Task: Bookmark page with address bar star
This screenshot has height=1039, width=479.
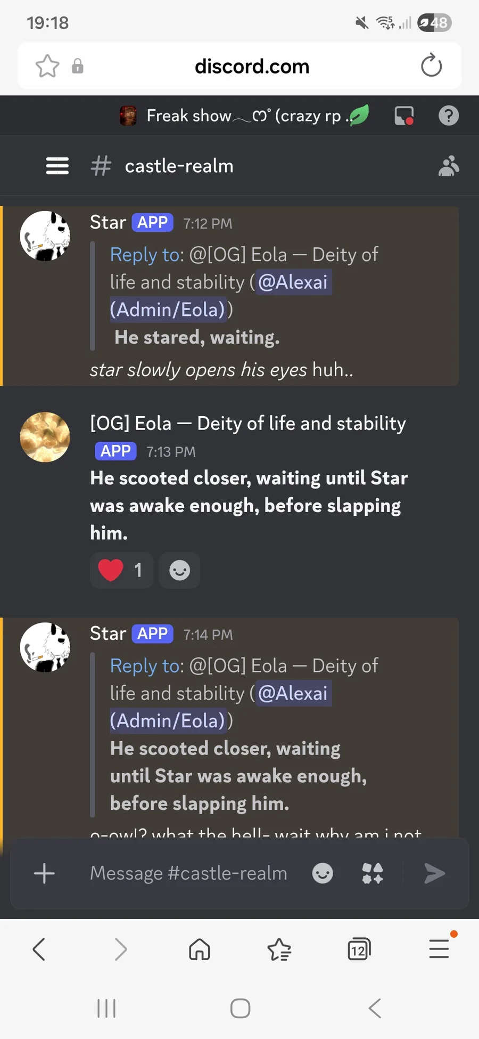Action: (x=47, y=66)
